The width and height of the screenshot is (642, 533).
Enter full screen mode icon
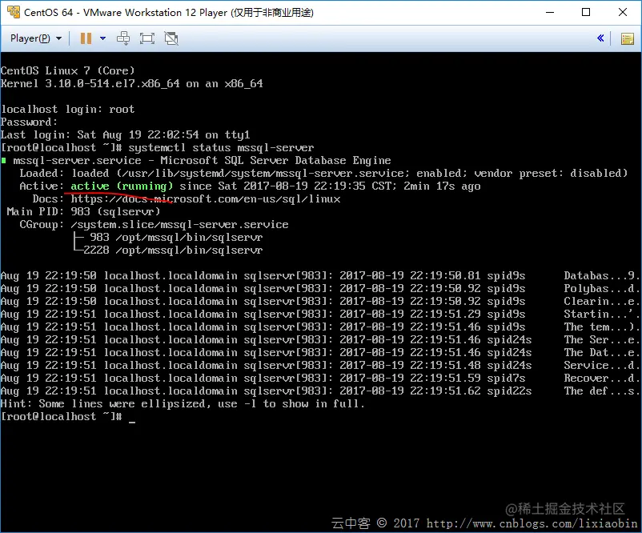[x=147, y=38]
